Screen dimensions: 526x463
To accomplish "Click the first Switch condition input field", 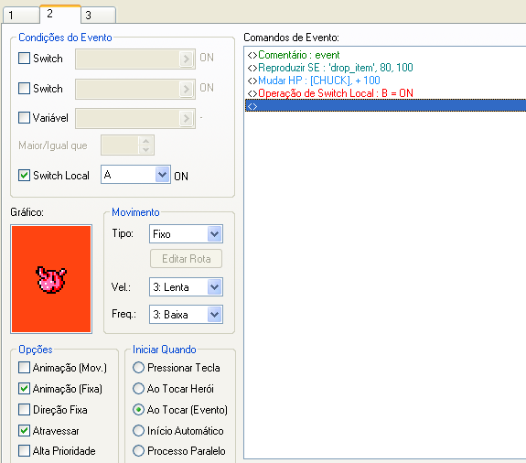I will point(135,59).
